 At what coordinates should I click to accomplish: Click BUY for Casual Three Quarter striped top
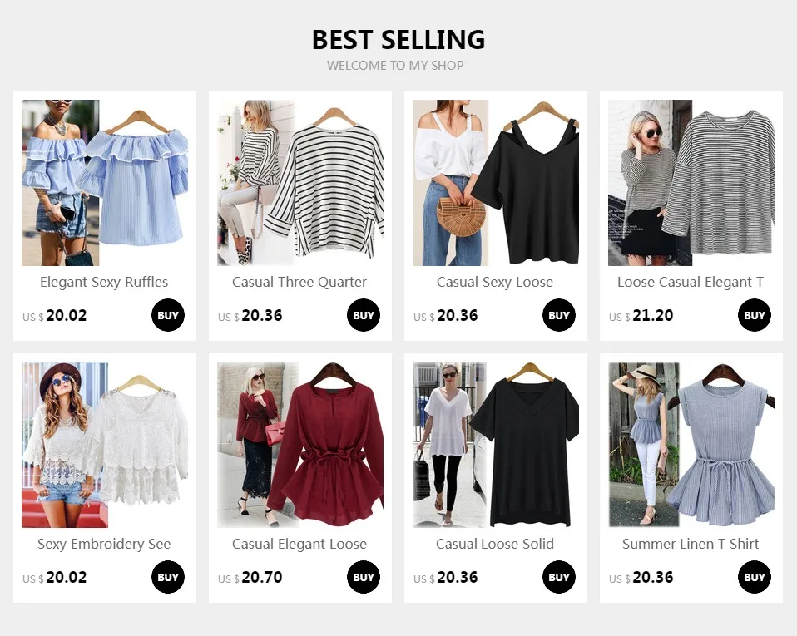pyautogui.click(x=364, y=315)
